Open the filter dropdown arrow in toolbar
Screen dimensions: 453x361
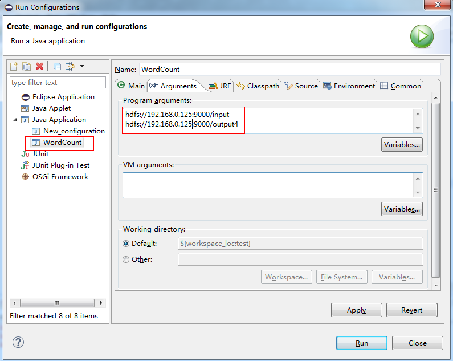(x=81, y=66)
